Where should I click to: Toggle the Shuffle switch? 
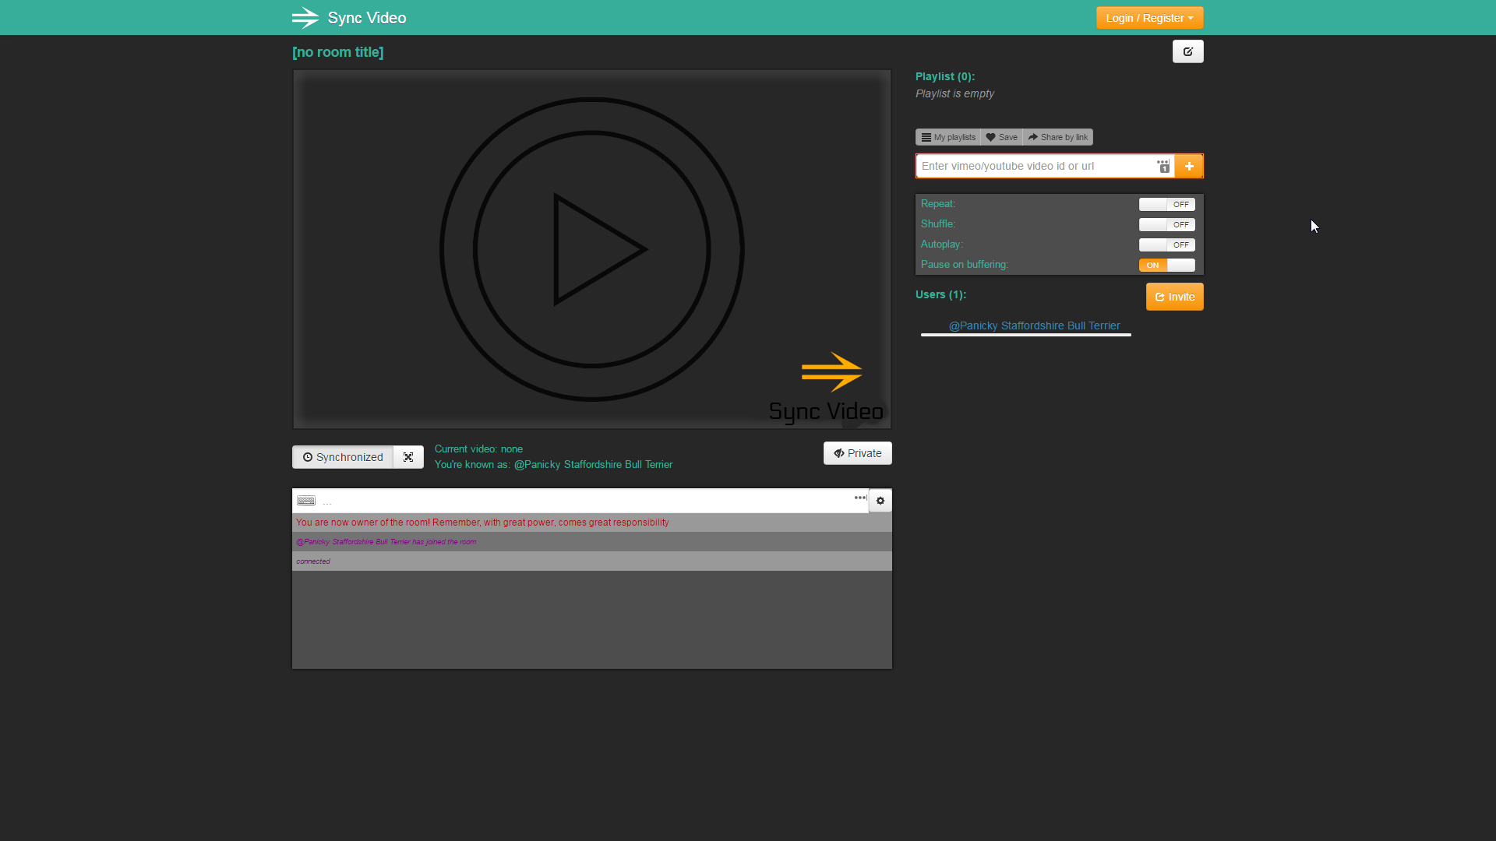[x=1166, y=224]
